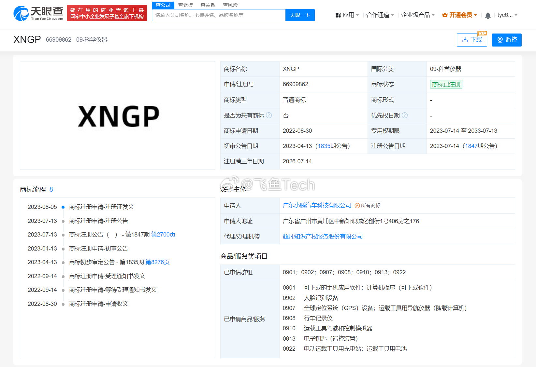Viewport: 536px width, 367px height.
Task: Expand the 合作通道 dropdown
Action: point(380,15)
